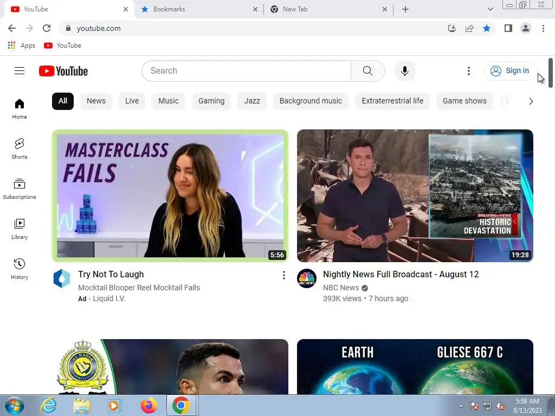The width and height of the screenshot is (555, 416).
Task: Launch Firefox from the taskbar
Action: coord(149,405)
